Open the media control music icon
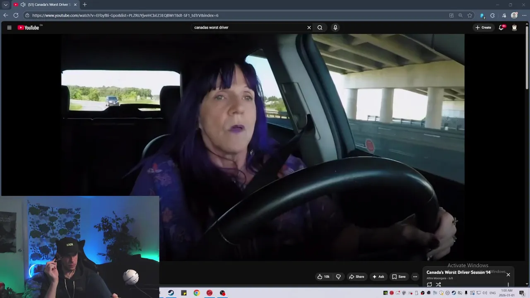 504,15
